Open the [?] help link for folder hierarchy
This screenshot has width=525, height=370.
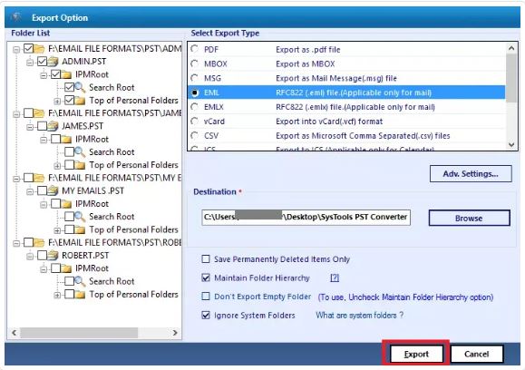coord(335,277)
